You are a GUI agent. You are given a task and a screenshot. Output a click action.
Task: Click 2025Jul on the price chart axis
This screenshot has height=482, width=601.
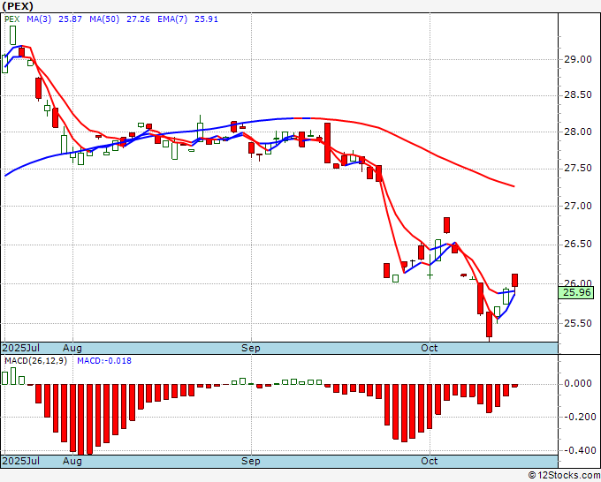click(21, 348)
